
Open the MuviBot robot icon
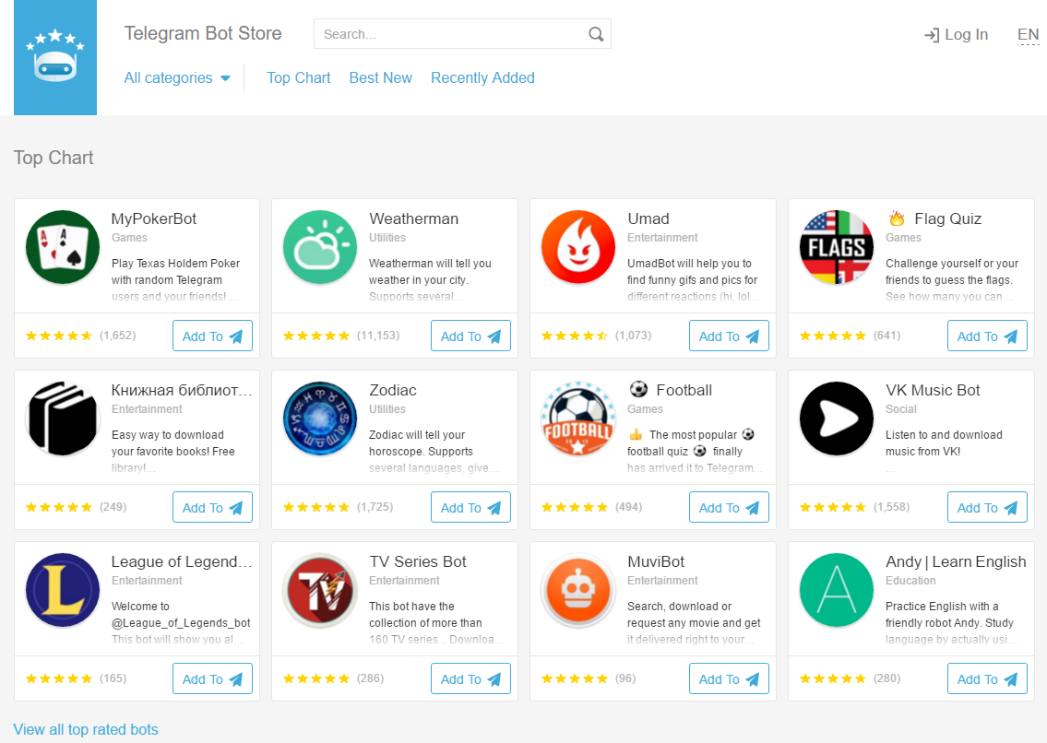578,590
